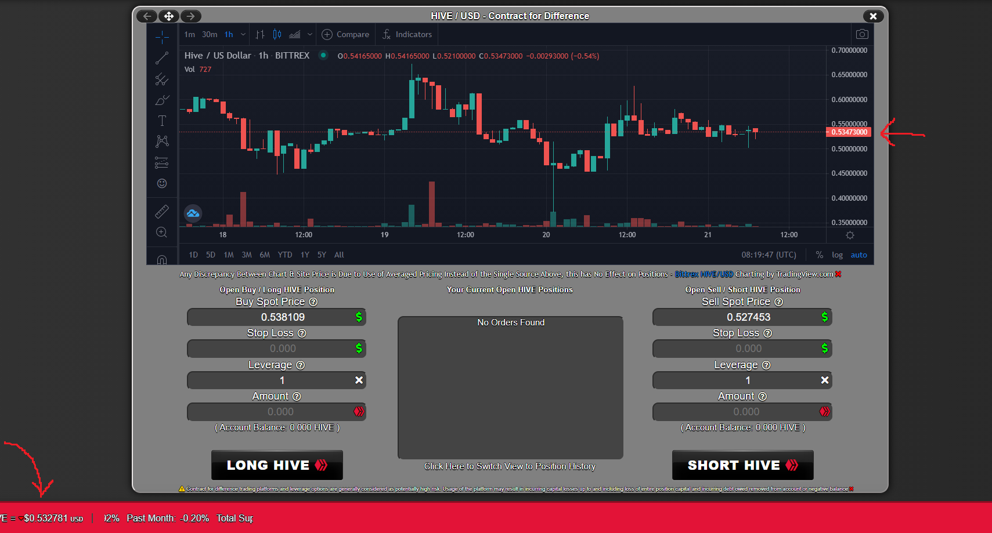The image size is (992, 533).
Task: Show help for short Stop Loss
Action: tap(767, 333)
